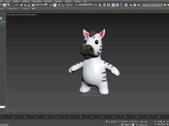Click Use Pivot Point Center icon
Viewport: 169px width, 126px height.
tap(46, 5)
